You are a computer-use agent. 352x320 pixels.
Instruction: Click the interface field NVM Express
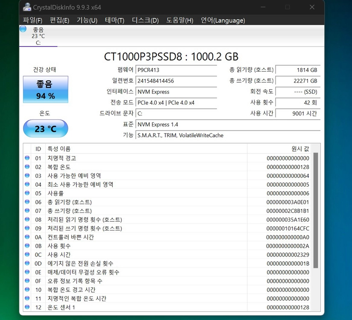pyautogui.click(x=176, y=92)
